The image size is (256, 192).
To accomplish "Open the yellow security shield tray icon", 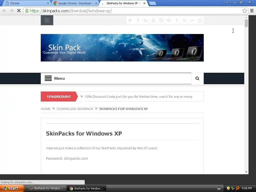I will point(228,188).
